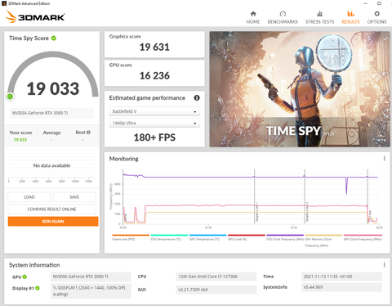Click the Stress Tests bar-chart icon
The width and height of the screenshot is (392, 306).
[x=319, y=14]
